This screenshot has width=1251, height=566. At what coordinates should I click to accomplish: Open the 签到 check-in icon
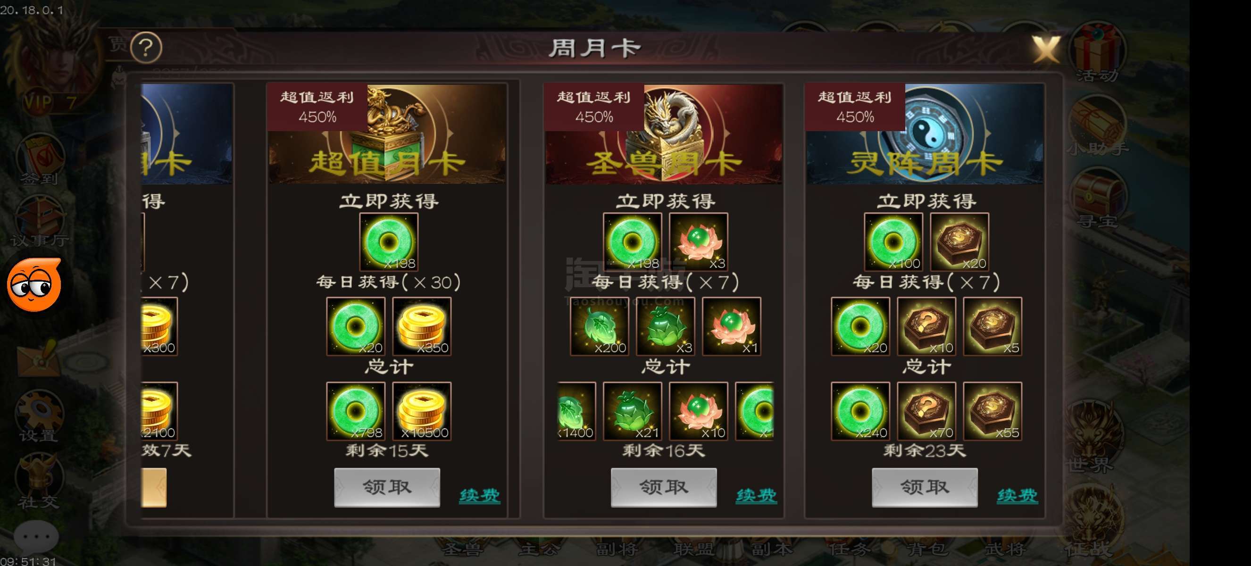[40, 160]
